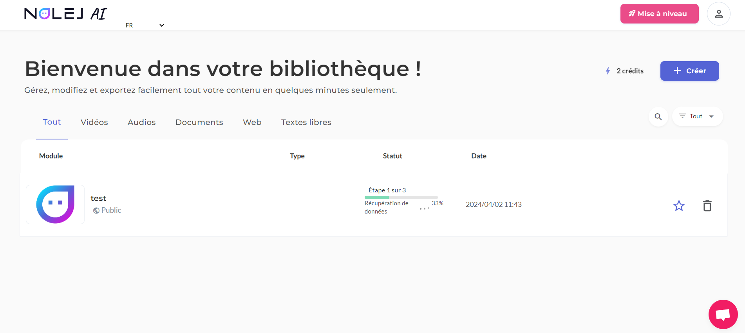The height and width of the screenshot is (333, 745).
Task: Click the Créer button
Action: point(689,71)
